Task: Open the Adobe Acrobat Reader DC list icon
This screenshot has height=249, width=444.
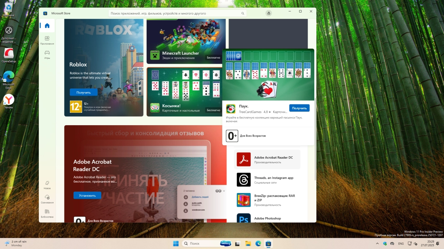Action: click(244, 159)
